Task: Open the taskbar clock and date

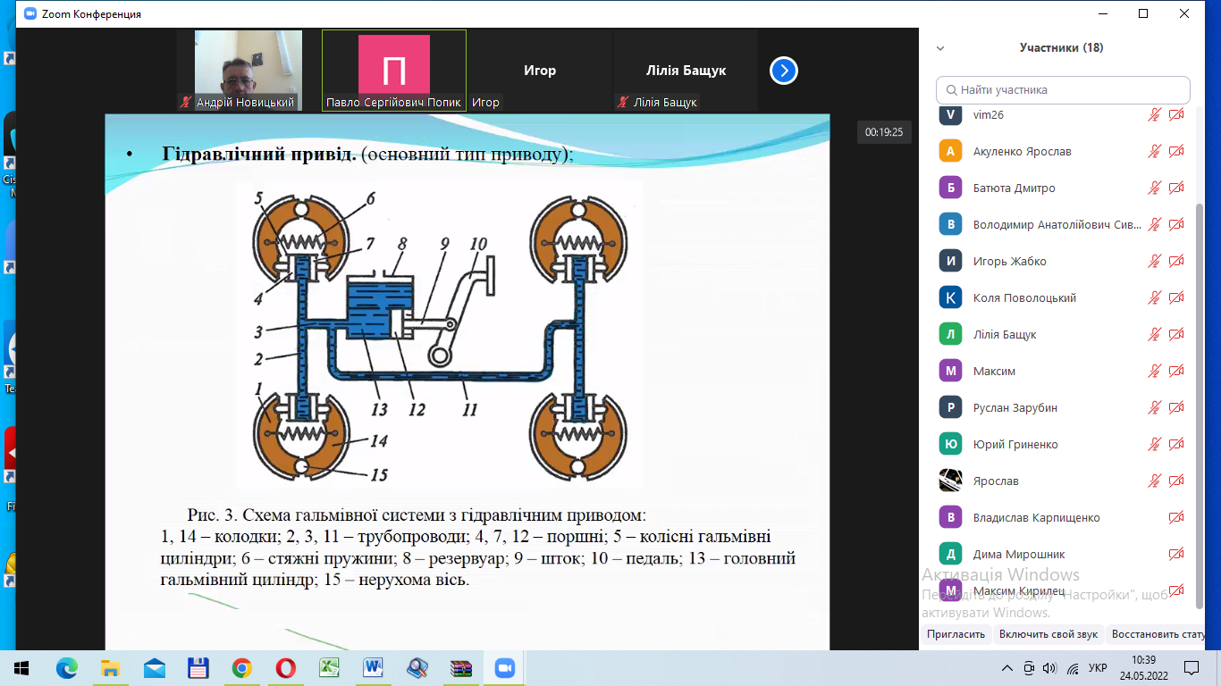Action: 1144,668
